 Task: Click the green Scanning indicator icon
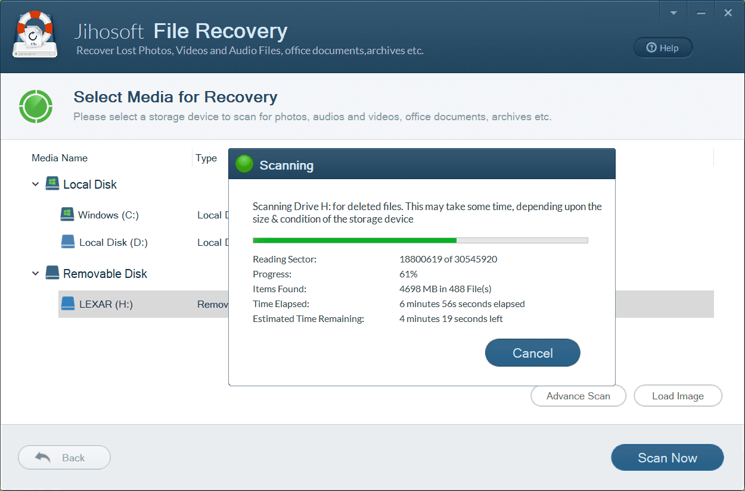[x=244, y=163]
